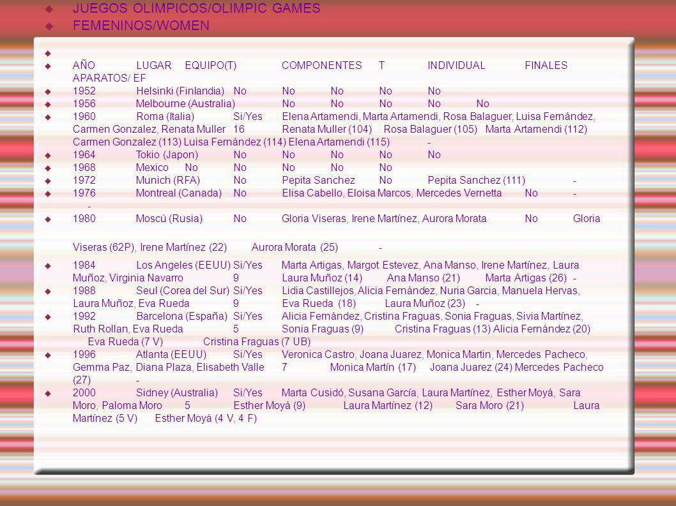This screenshot has width=676, height=506.
Task: Select the 'EQUIPO(T)' column header
Action: 210,66
